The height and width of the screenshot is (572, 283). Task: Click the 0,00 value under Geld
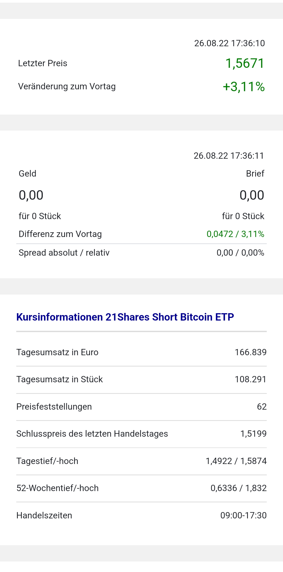(x=31, y=195)
